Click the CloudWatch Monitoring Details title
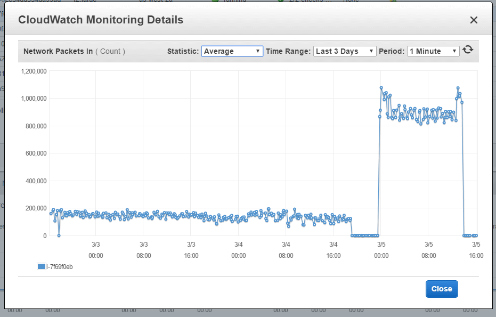Viewport: 496px width, 317px height. [x=101, y=20]
